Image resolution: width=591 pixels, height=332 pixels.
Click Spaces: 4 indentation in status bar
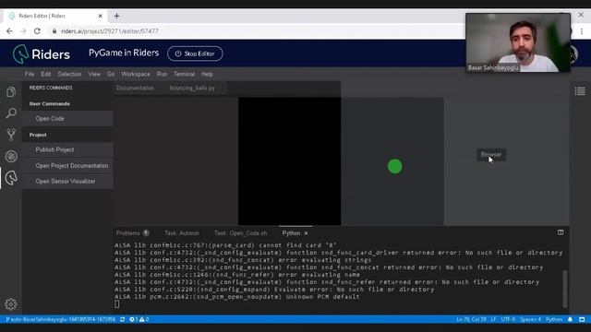point(530,319)
